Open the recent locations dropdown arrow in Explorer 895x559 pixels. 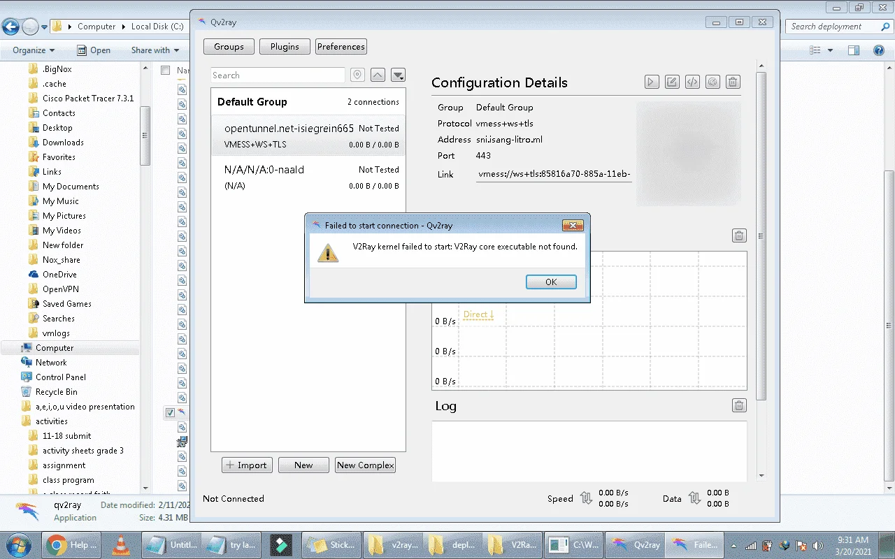pos(45,27)
